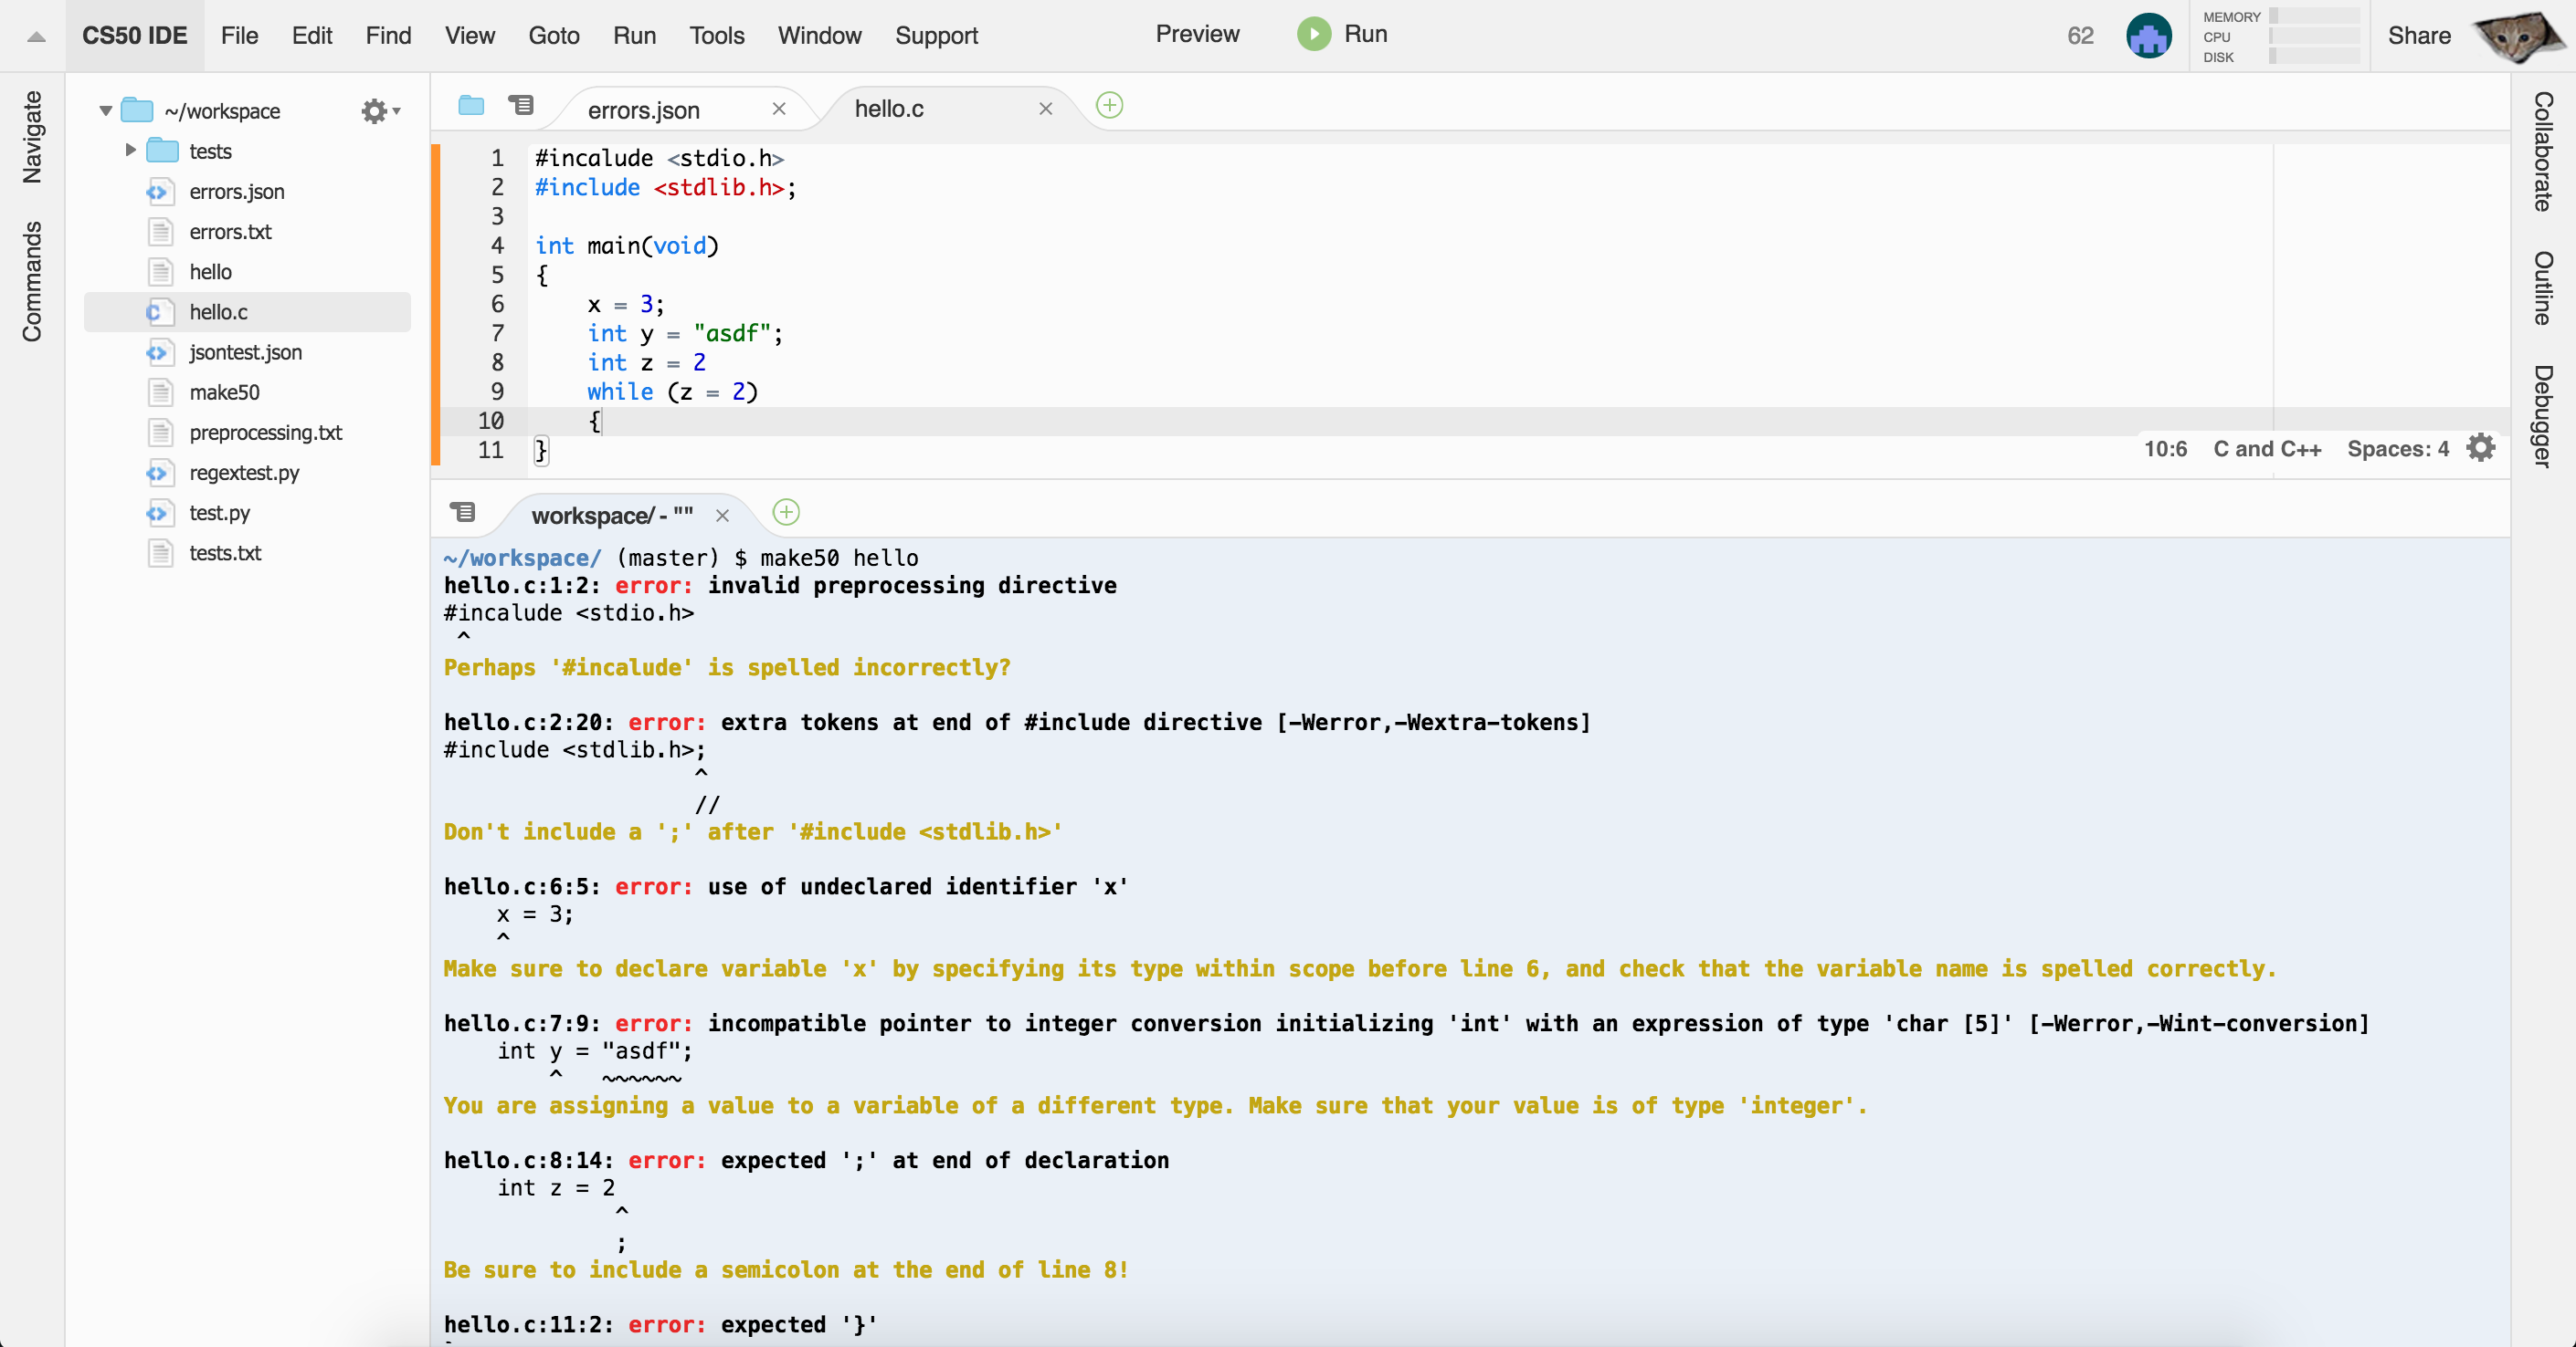Viewport: 2576px width, 1347px height.
Task: Click the terminal pane tab list icon
Action: [x=462, y=513]
